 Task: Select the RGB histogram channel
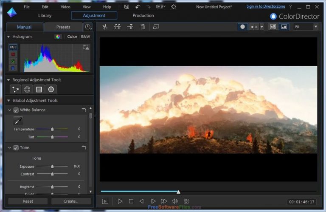[13, 47]
